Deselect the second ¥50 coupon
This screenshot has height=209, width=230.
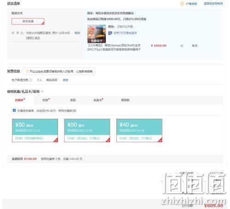click(87, 130)
